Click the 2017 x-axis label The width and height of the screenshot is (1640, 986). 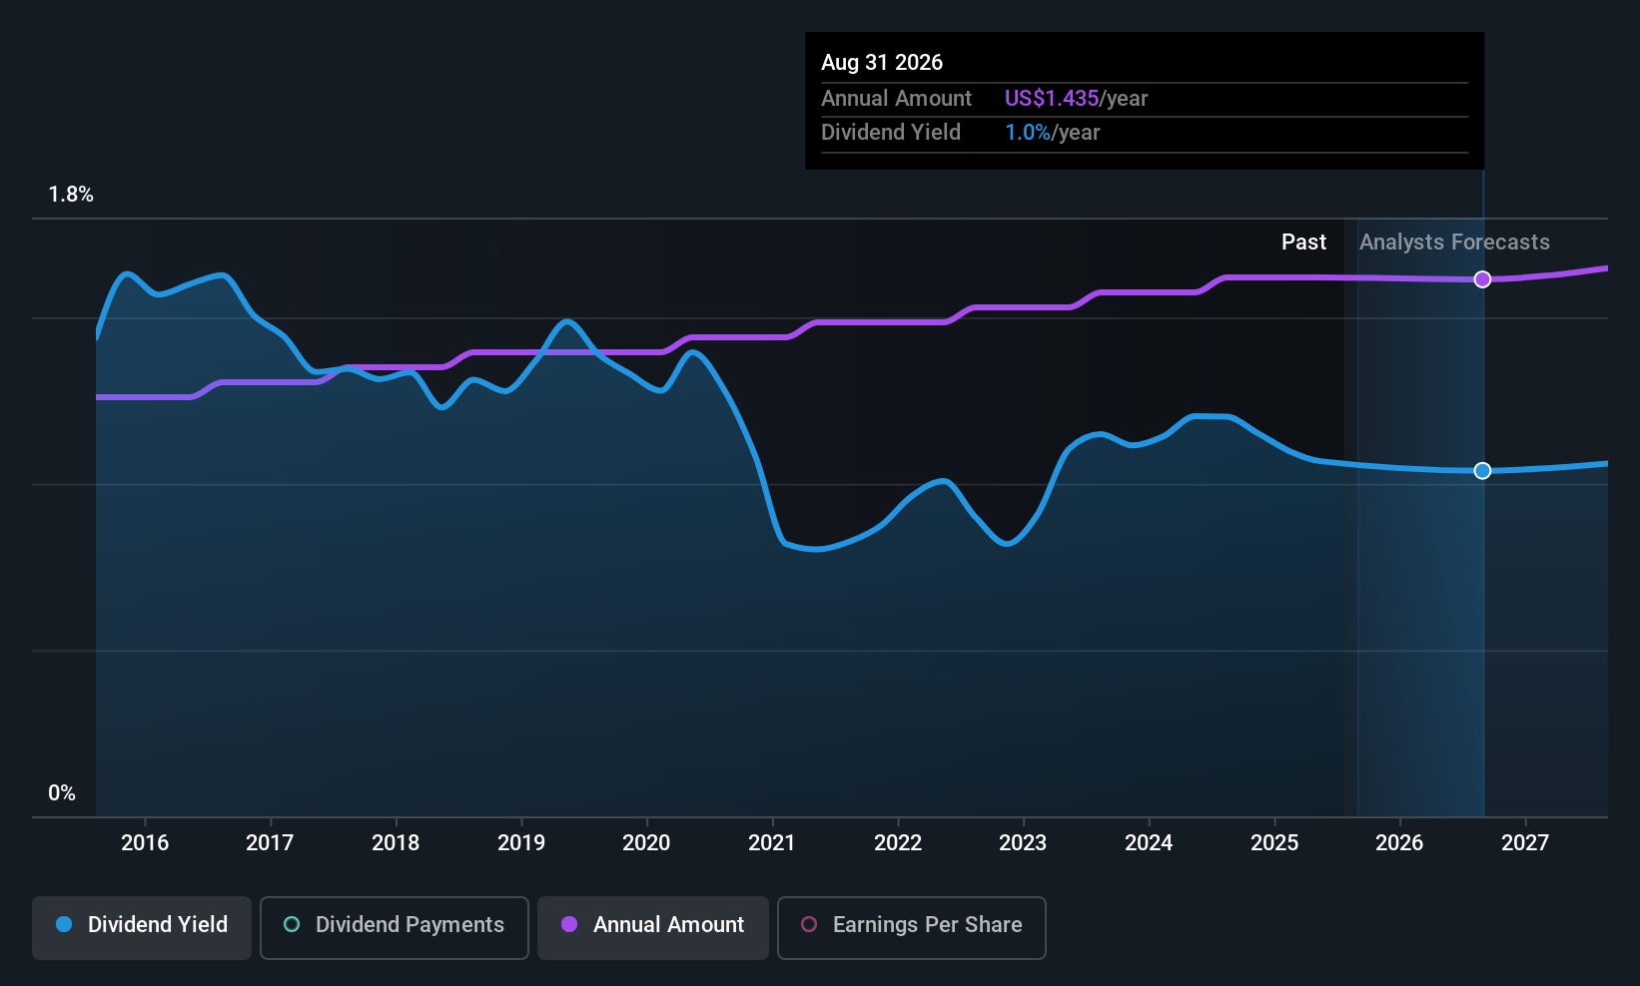tap(270, 843)
